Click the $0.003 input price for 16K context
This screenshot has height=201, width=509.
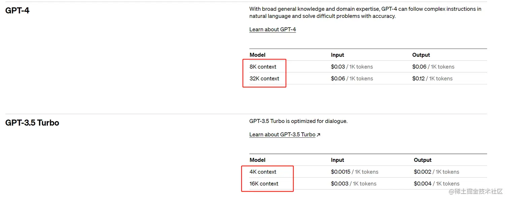click(340, 184)
